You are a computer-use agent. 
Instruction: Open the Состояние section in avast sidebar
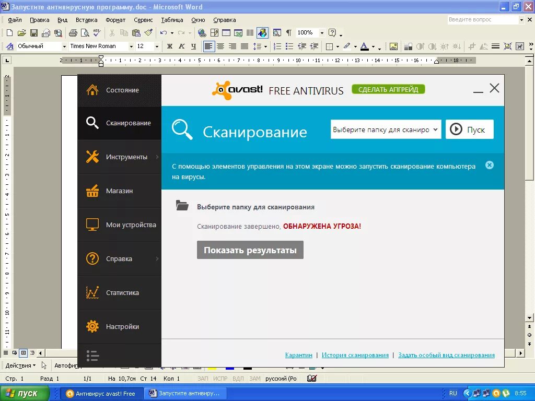point(120,90)
